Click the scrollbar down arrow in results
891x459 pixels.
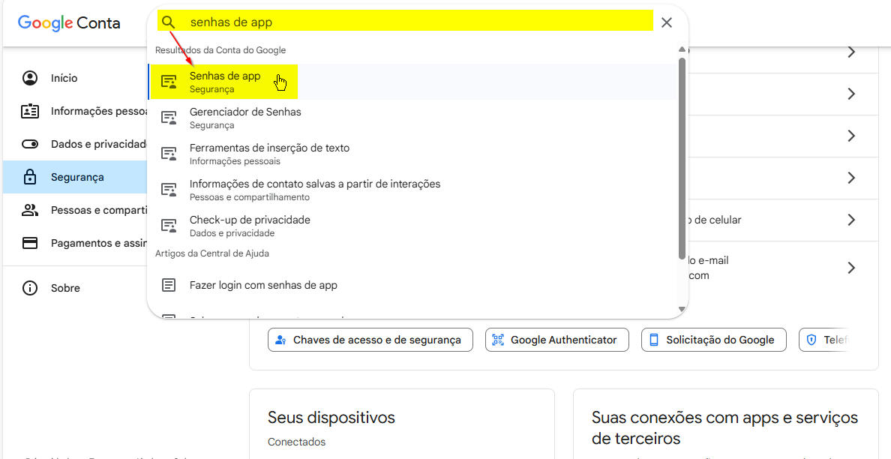pyautogui.click(x=682, y=310)
